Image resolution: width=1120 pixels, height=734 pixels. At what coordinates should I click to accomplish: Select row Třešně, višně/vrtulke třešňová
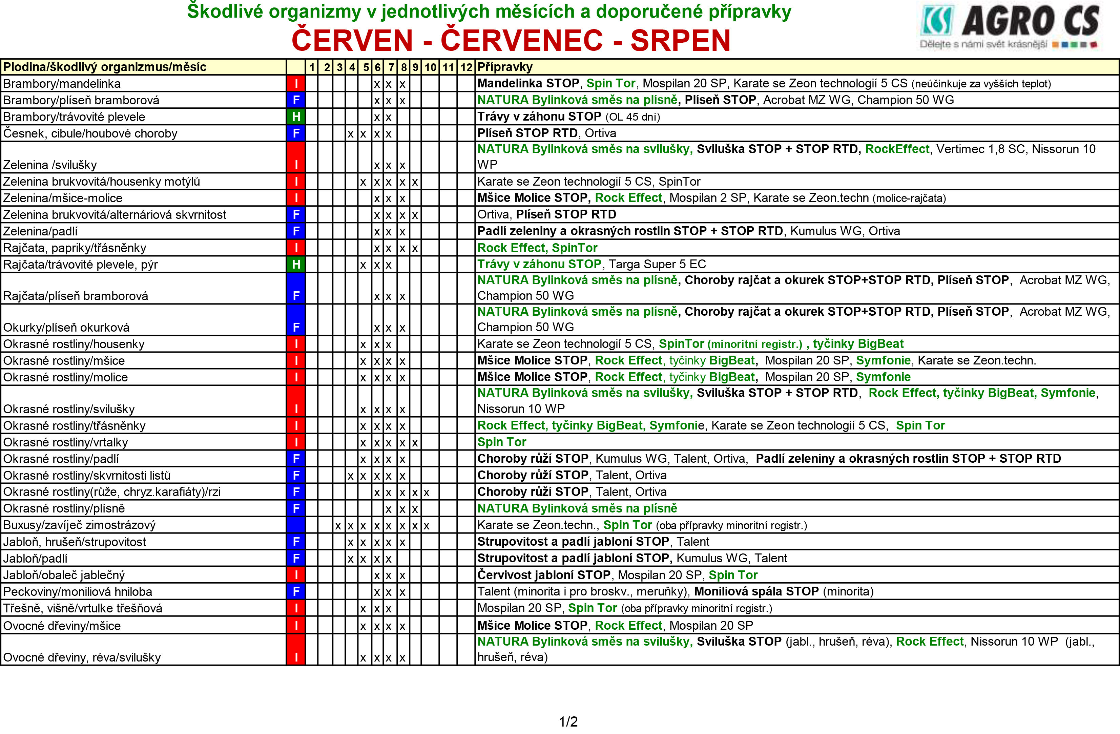(560, 608)
